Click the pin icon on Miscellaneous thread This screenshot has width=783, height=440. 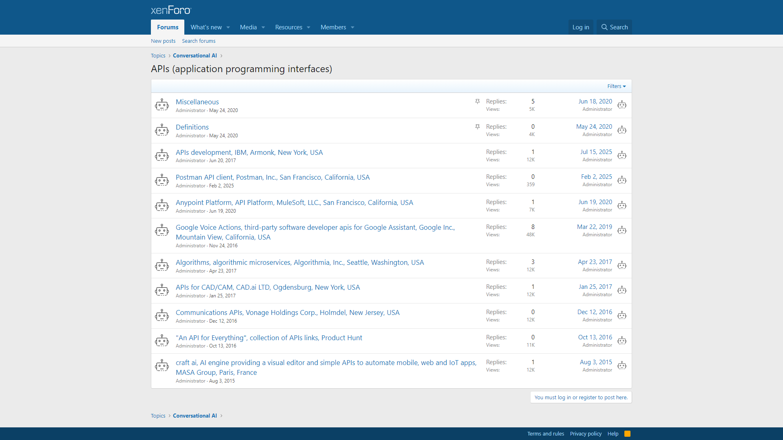(x=477, y=101)
